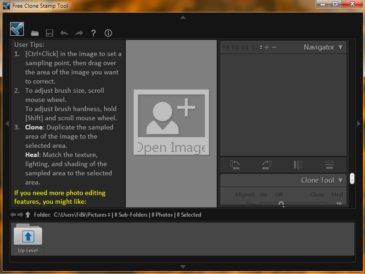Screen dimensions: 365x274
Task: Switch to Heal mode
Action: tap(337, 195)
